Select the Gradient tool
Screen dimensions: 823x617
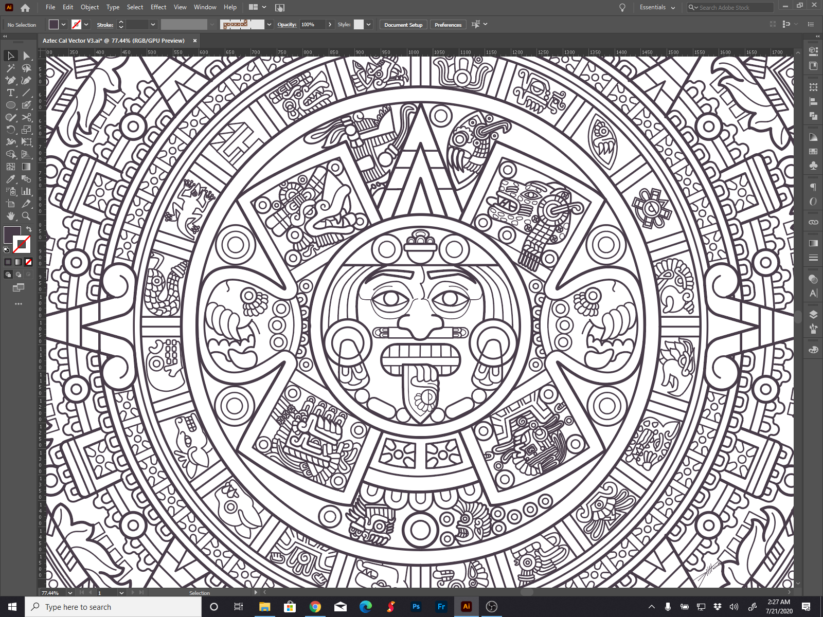(26, 167)
